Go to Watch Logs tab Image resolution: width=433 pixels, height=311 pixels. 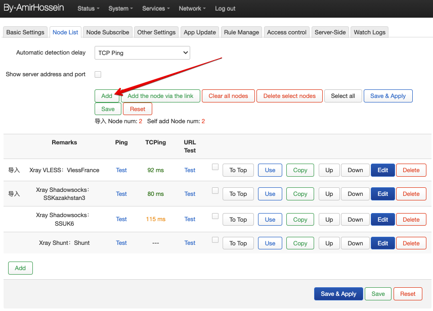pyautogui.click(x=369, y=32)
